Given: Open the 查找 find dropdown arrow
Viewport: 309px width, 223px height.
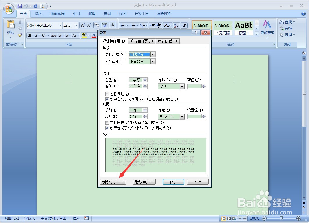Looking at the screenshot, I should [x=294, y=22].
